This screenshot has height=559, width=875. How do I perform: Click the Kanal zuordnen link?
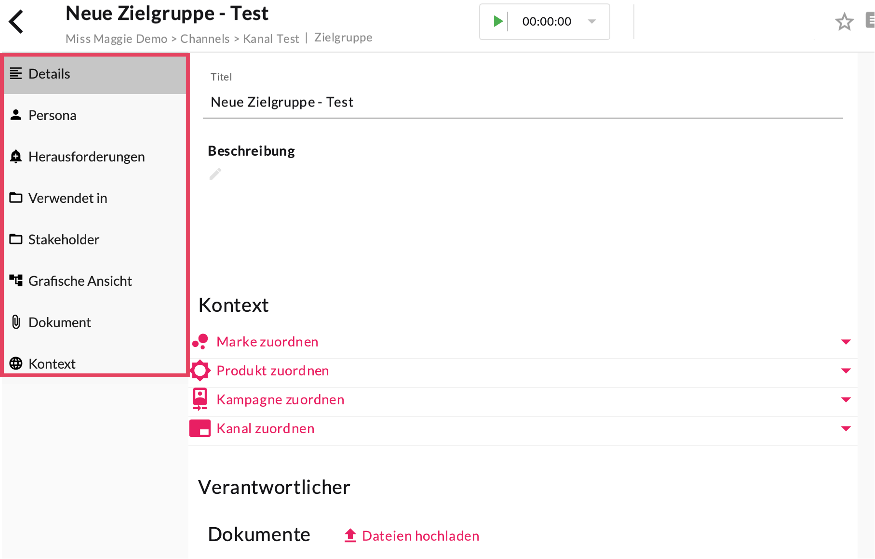[x=265, y=429]
